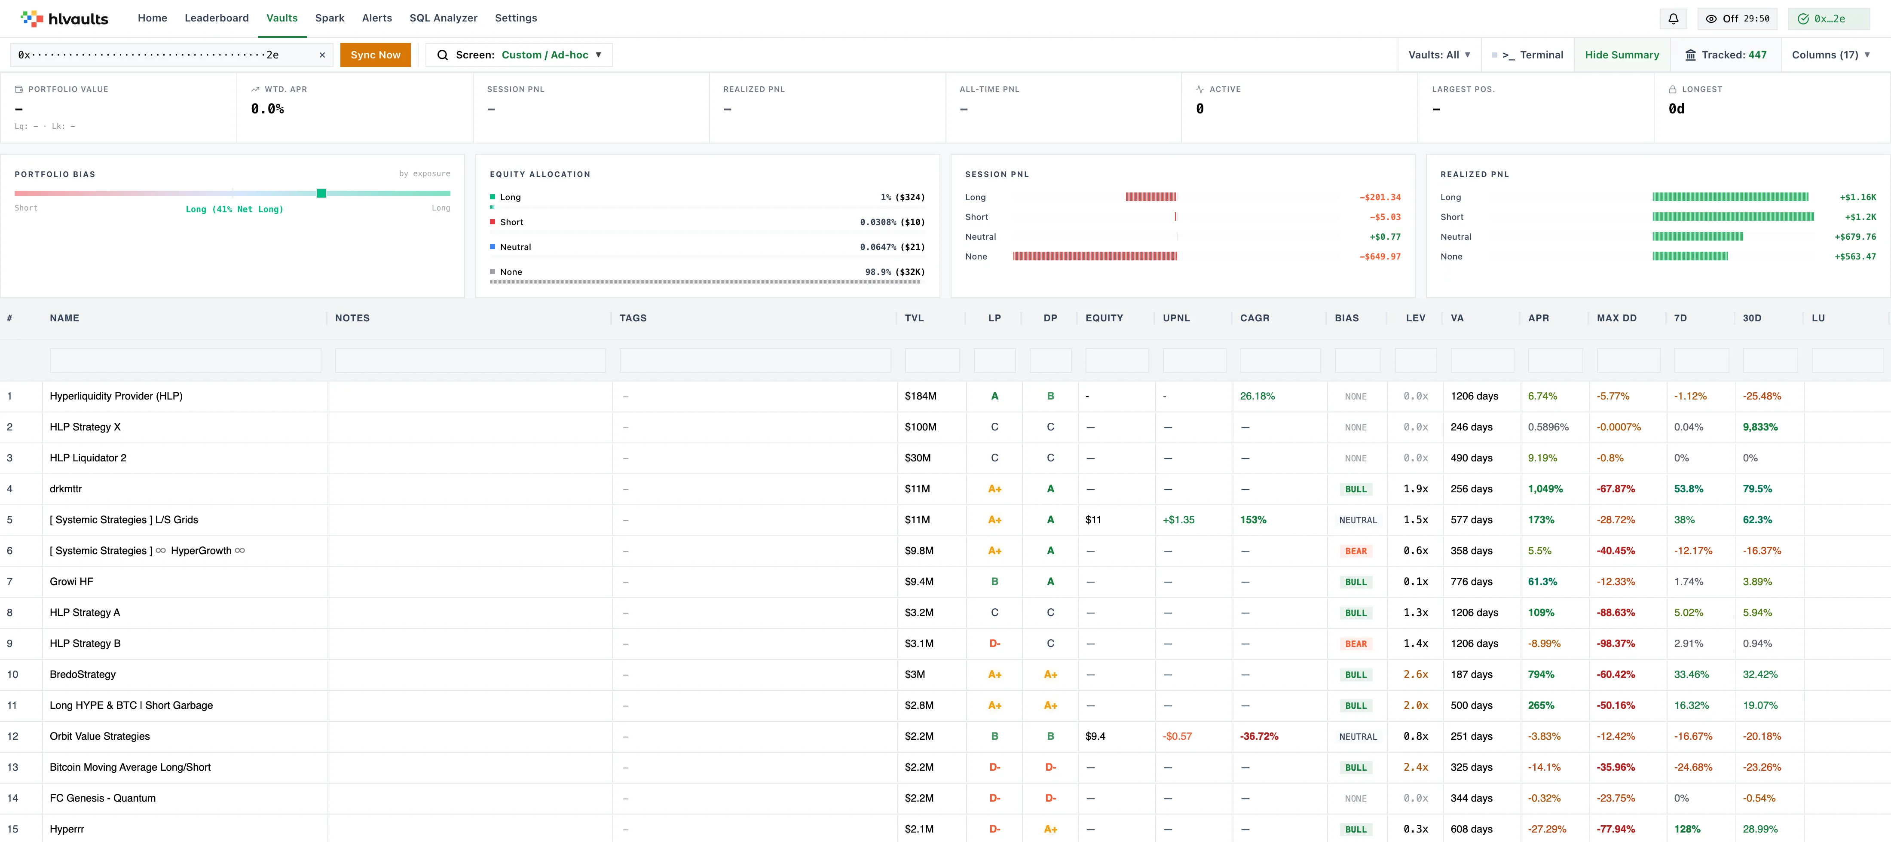The width and height of the screenshot is (1891, 842).
Task: Click the Portfolio Value card icon
Action: coord(19,89)
